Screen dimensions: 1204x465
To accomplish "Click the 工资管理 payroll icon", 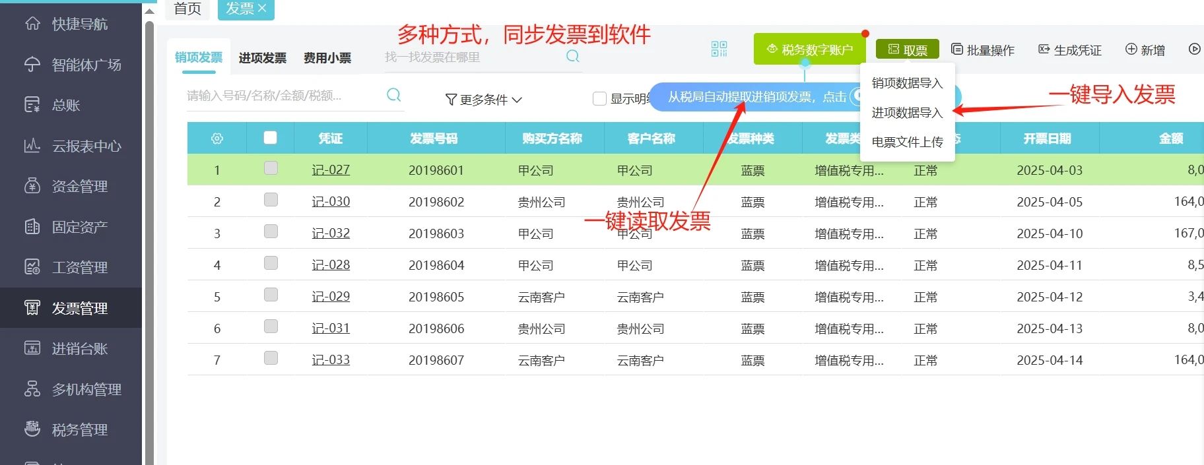I will [x=32, y=267].
